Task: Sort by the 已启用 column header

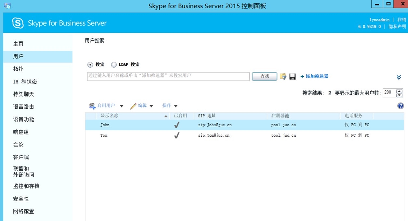Action: (180, 116)
